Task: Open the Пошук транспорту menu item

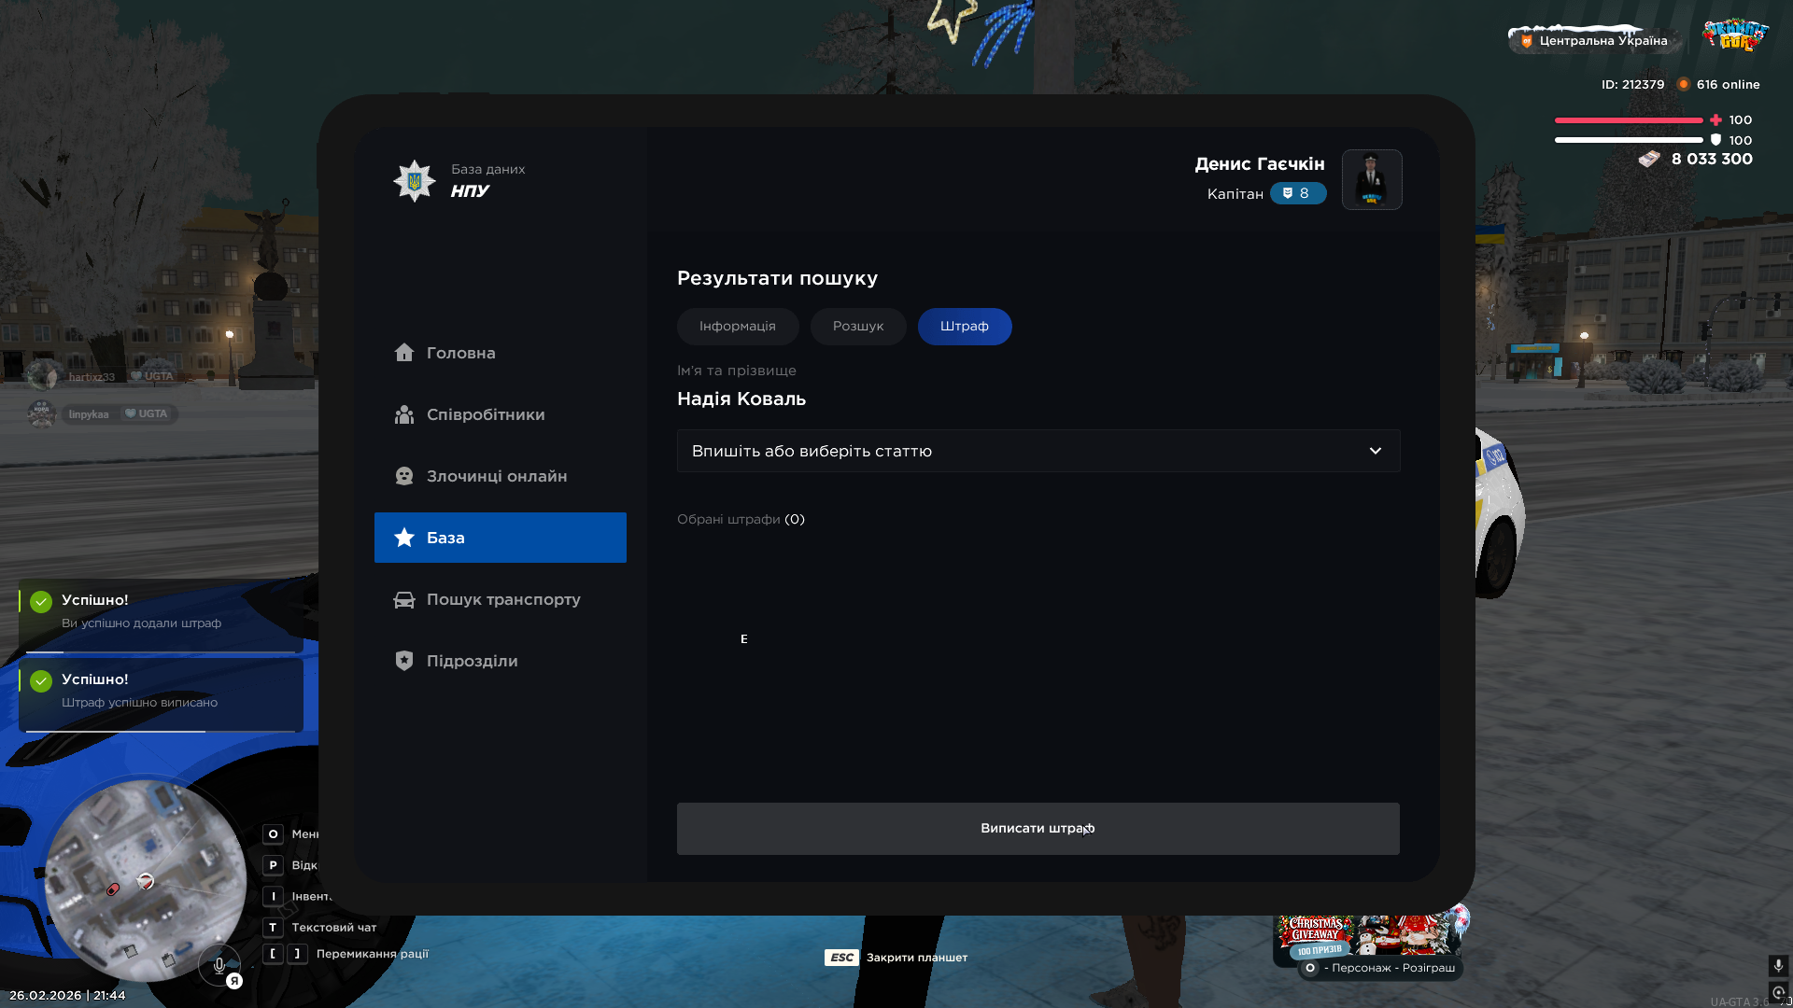Action: point(502,599)
